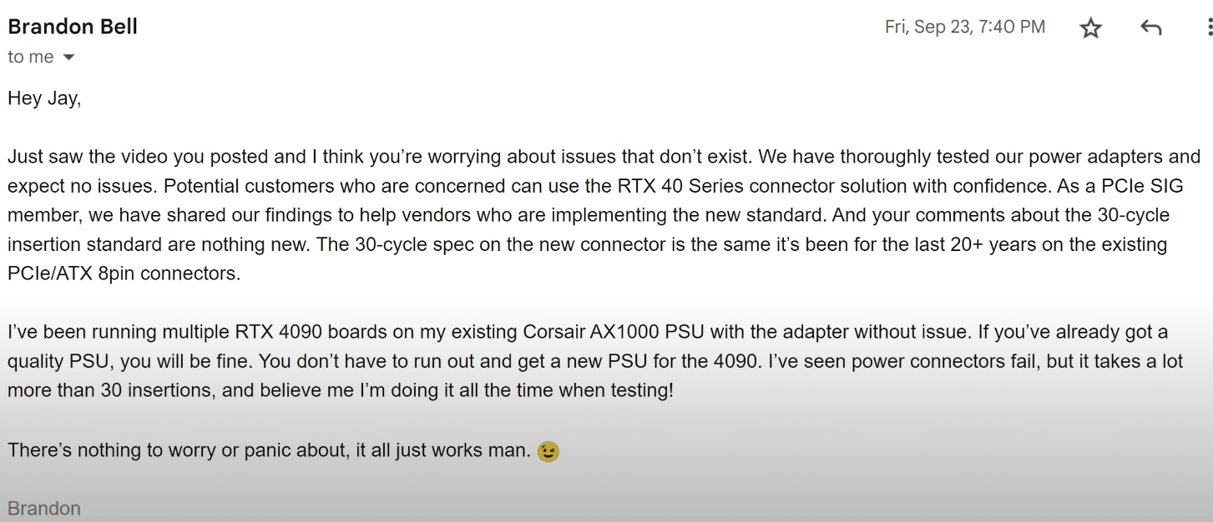
Task: Click the winking face emoji
Action: click(x=548, y=452)
